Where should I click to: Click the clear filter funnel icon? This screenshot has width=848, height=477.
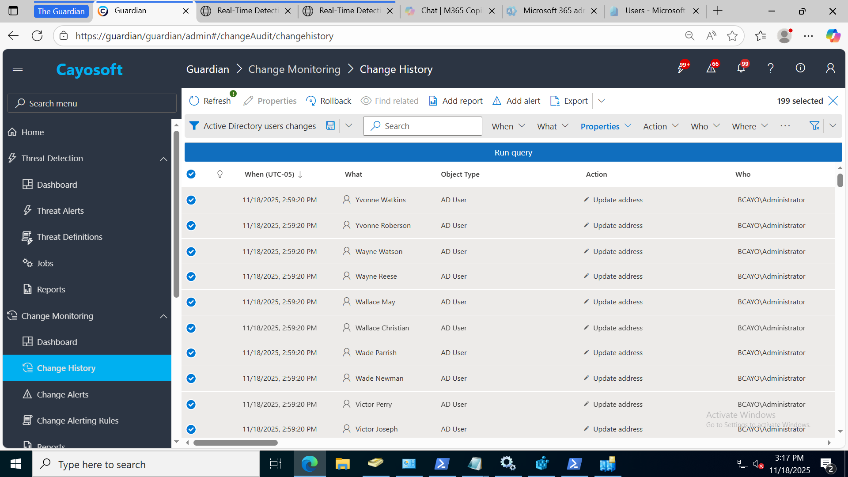pos(814,126)
